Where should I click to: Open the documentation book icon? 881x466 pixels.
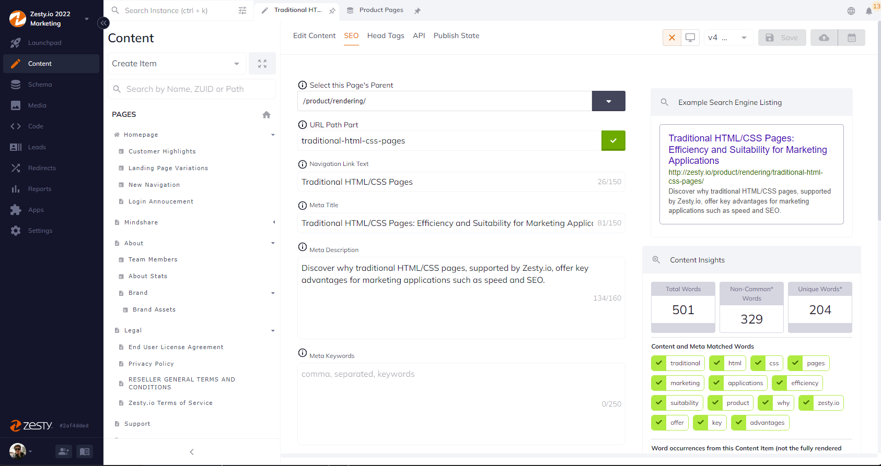click(85, 451)
